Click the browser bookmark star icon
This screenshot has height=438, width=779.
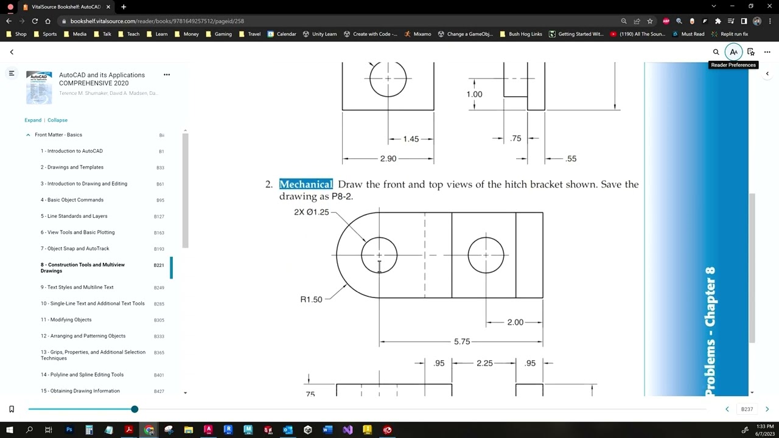650,21
